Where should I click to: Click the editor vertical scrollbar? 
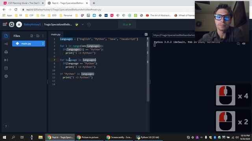point(148,69)
